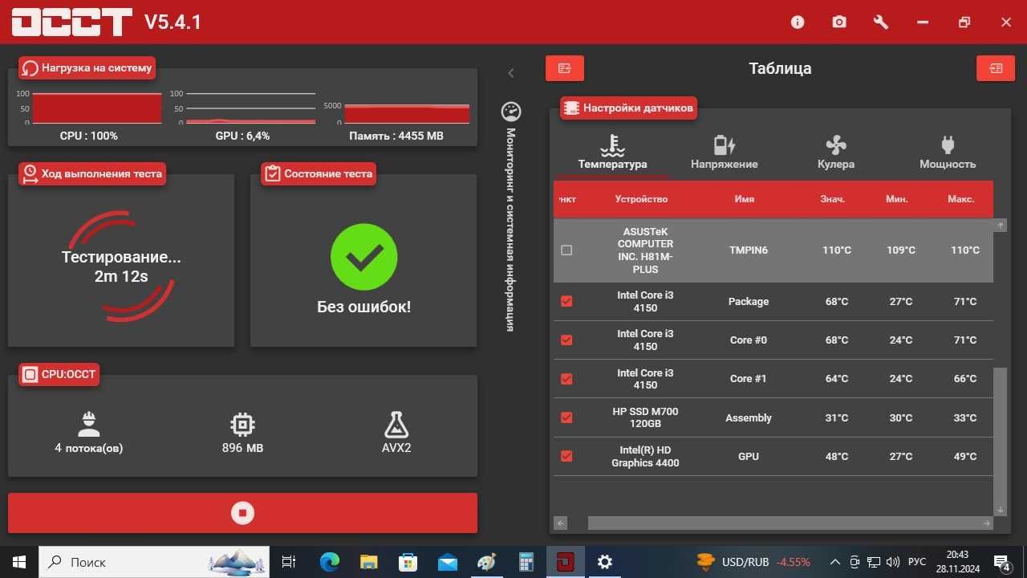The height and width of the screenshot is (578, 1027).
Task: Open the OCCT info icon
Action: pos(798,22)
